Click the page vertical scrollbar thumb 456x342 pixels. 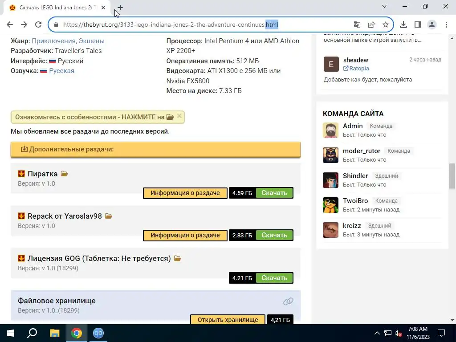(x=452, y=176)
